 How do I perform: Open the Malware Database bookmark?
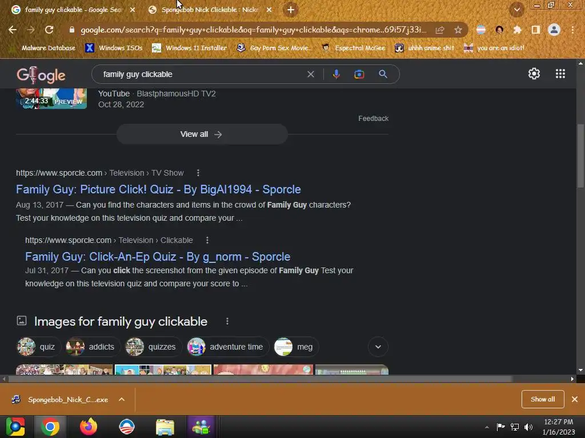coord(43,48)
